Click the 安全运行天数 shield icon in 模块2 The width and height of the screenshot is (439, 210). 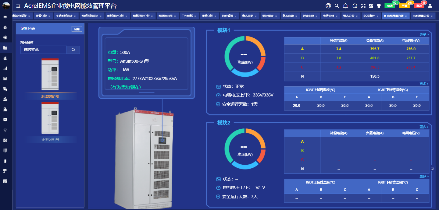[x=218, y=197]
